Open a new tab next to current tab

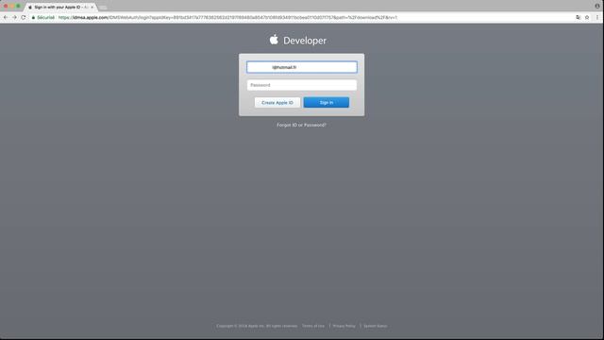tap(103, 8)
